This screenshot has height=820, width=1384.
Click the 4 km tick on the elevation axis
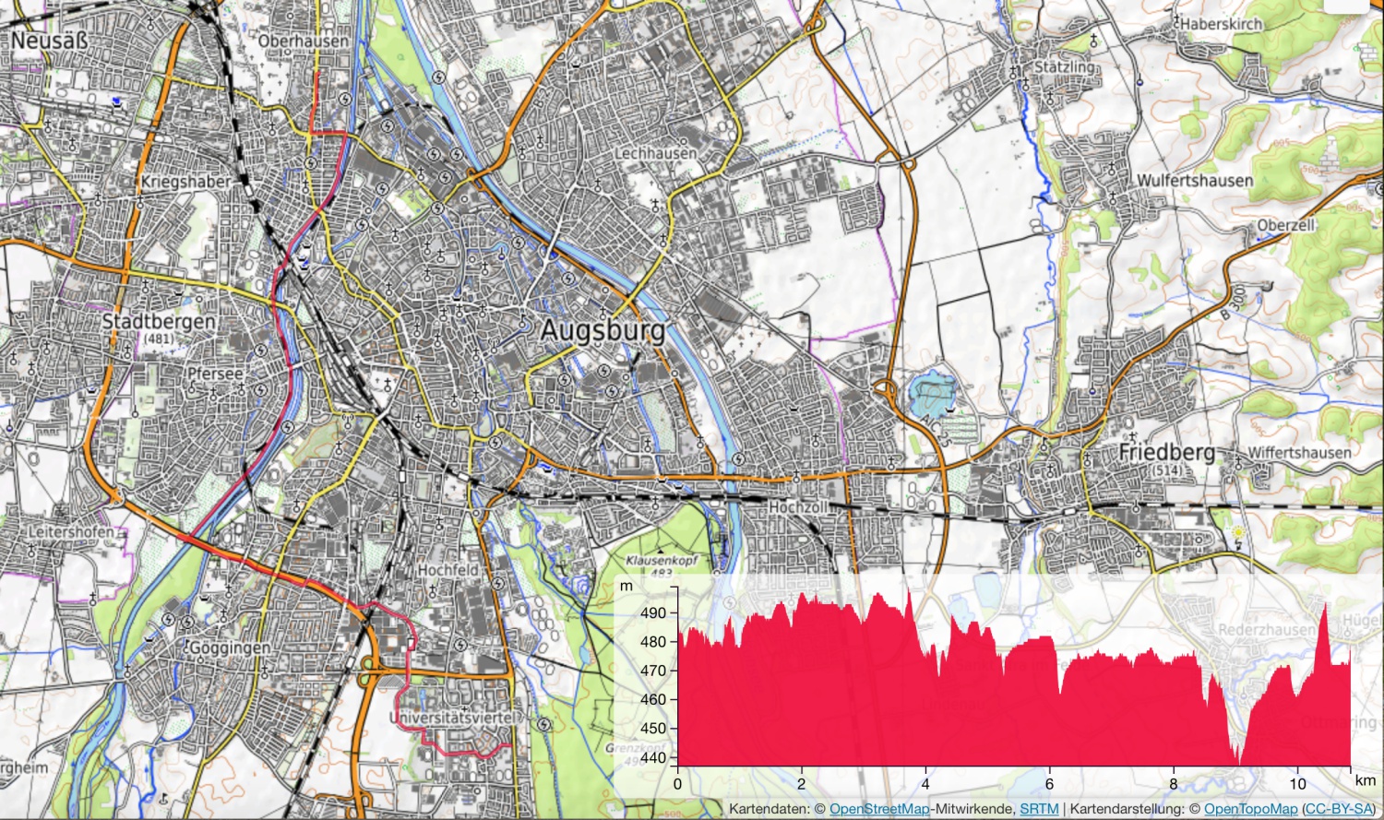coord(925,784)
